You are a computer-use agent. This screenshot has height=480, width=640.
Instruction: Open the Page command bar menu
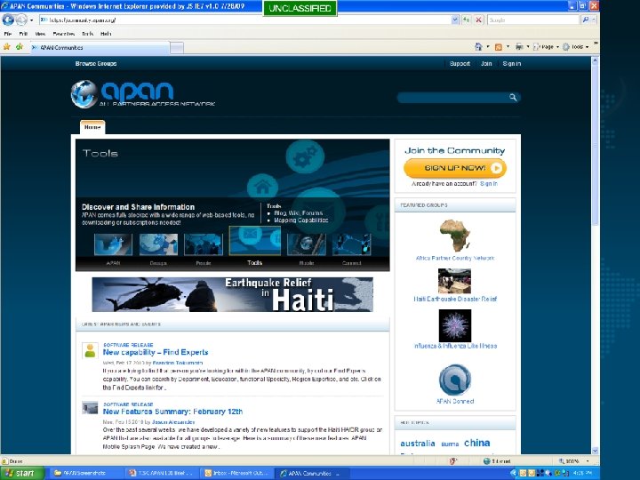[x=546, y=47]
